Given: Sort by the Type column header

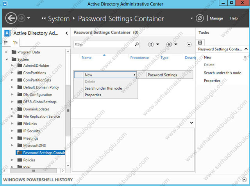Looking at the screenshot, I should [x=164, y=58].
